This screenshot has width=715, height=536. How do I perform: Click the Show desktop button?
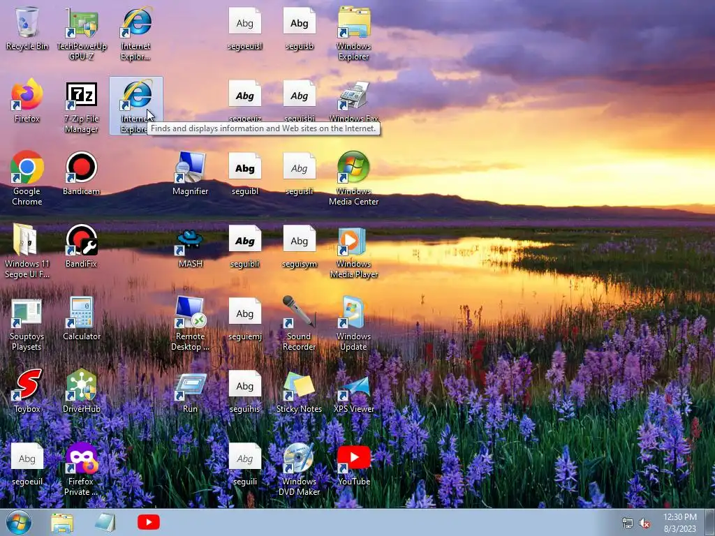click(x=710, y=523)
